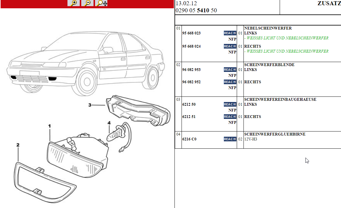Click diagram callout number 2
Image resolution: width=341 pixels, height=208 pixels.
click(x=18, y=145)
